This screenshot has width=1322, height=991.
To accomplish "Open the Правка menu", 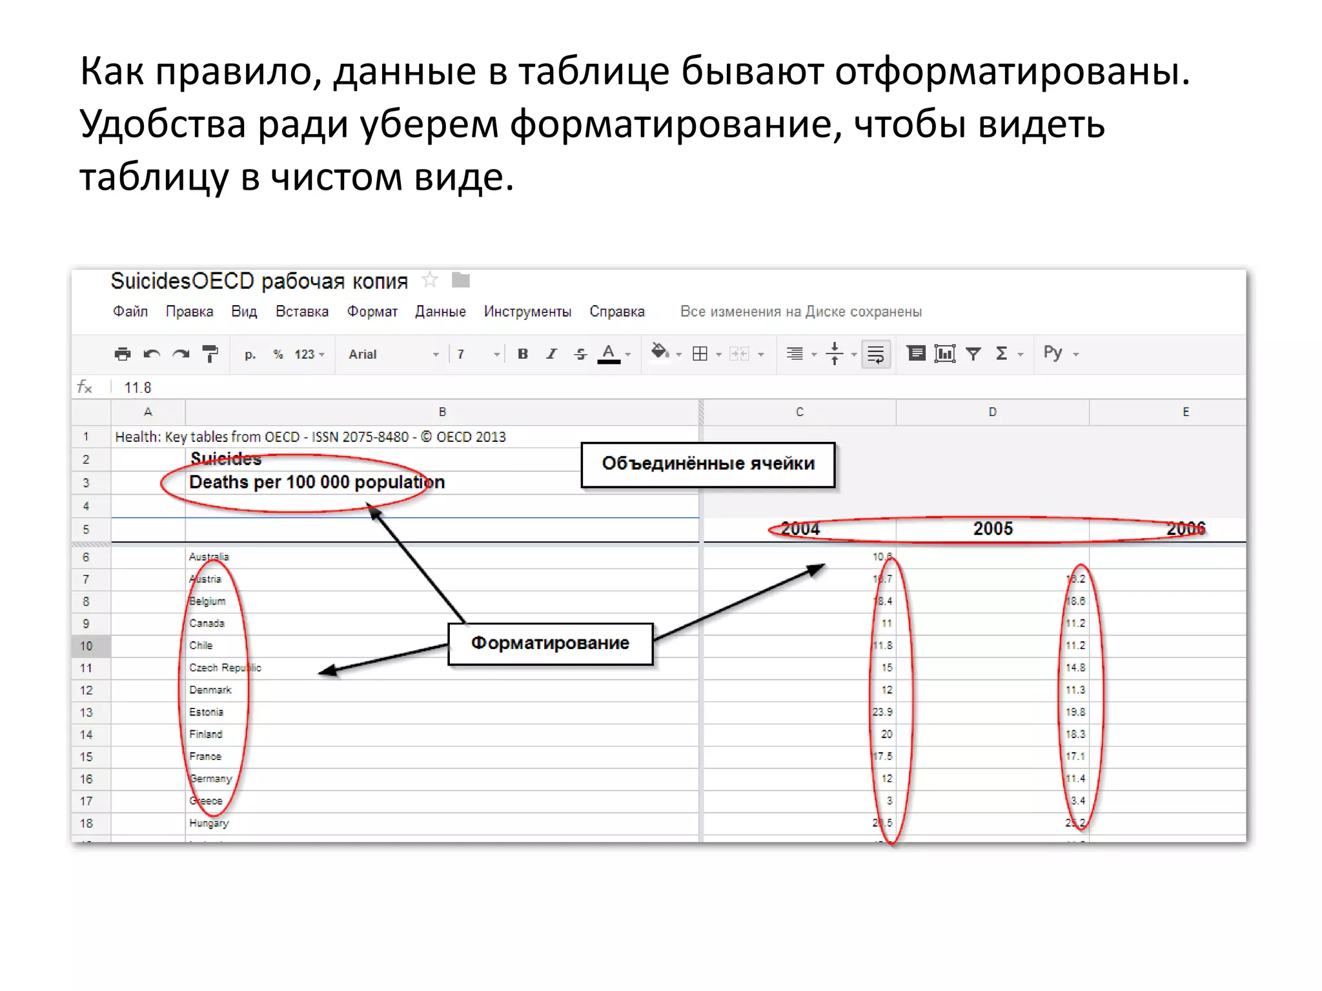I will click(189, 312).
